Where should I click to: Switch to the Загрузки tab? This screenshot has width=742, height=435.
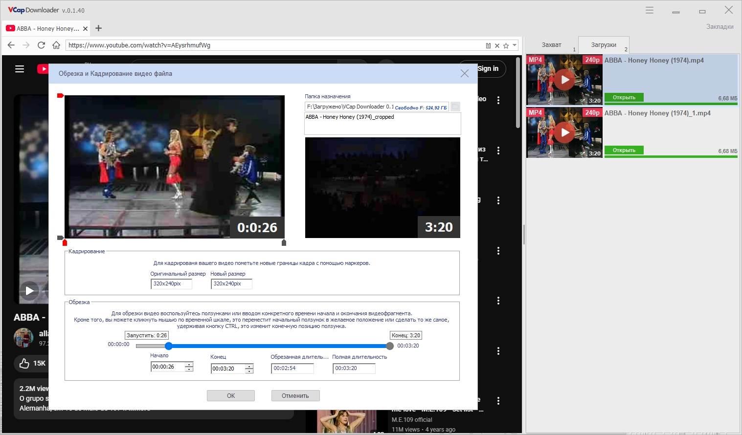pos(604,45)
